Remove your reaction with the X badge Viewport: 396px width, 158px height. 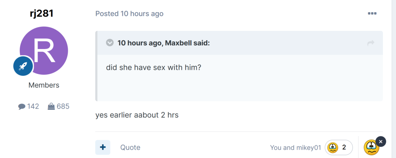coord(380,141)
